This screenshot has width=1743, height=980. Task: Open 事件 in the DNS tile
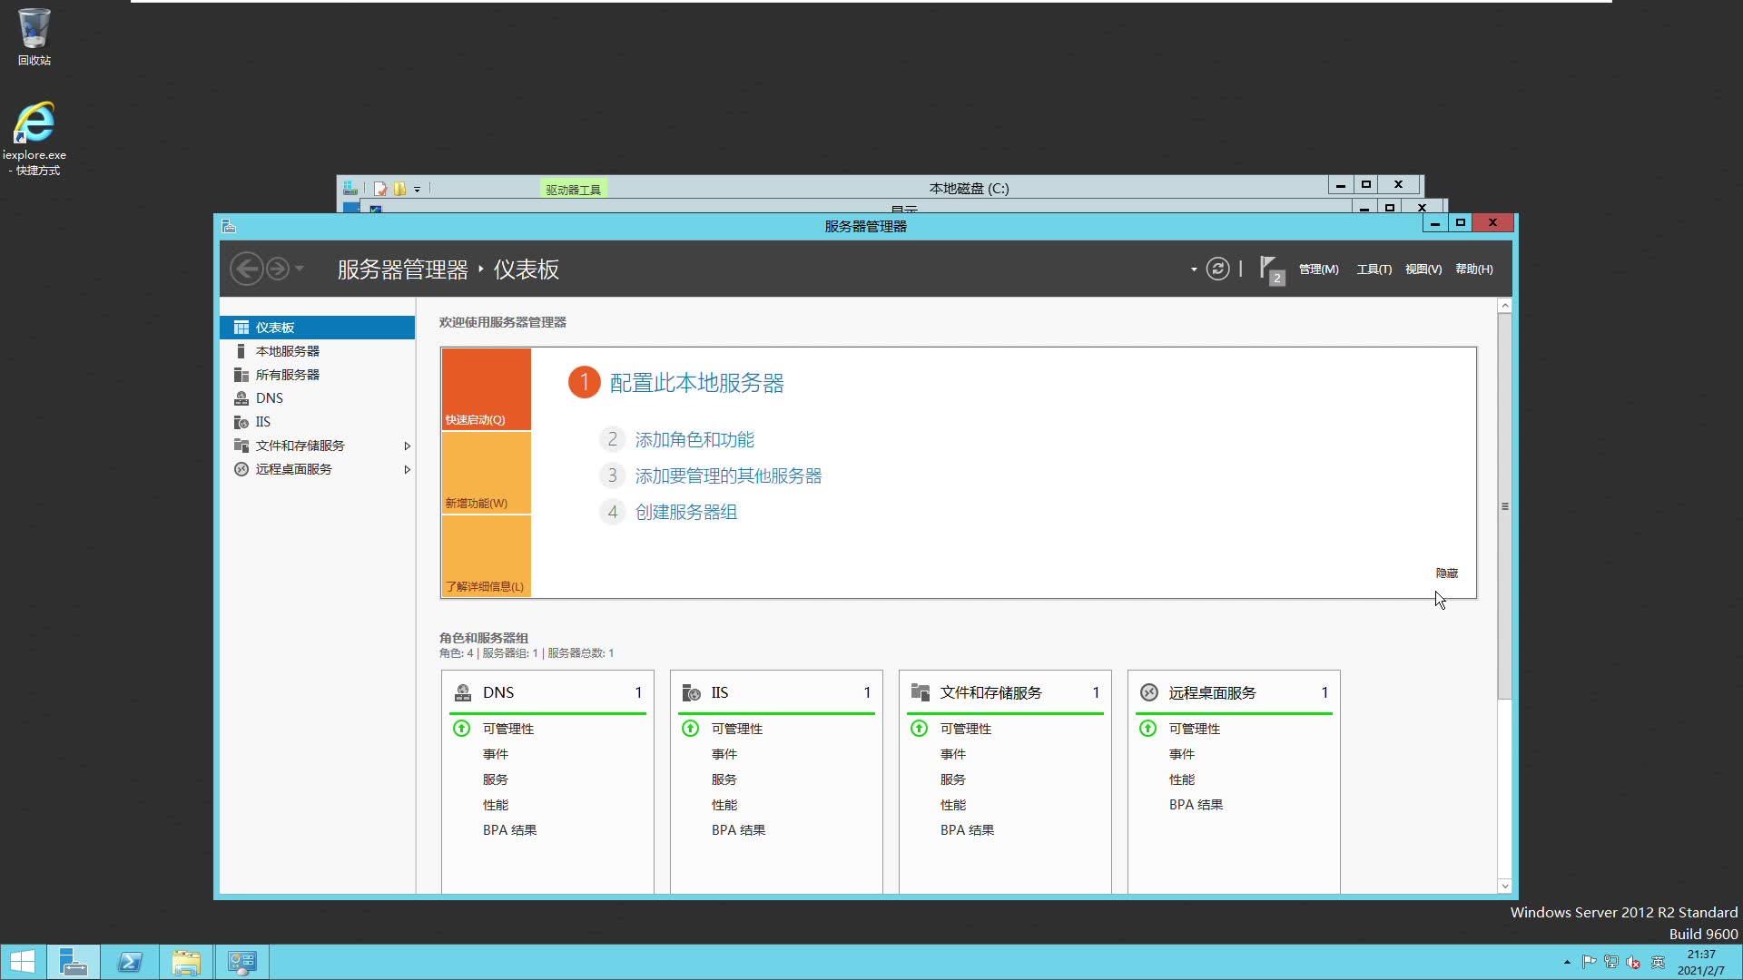tap(496, 754)
